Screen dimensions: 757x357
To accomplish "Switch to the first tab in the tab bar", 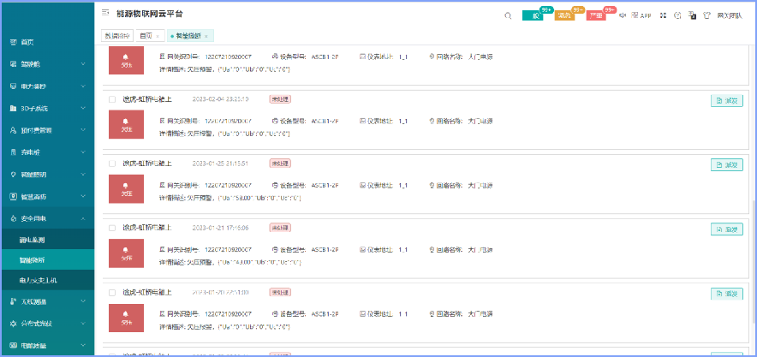I will click(117, 36).
